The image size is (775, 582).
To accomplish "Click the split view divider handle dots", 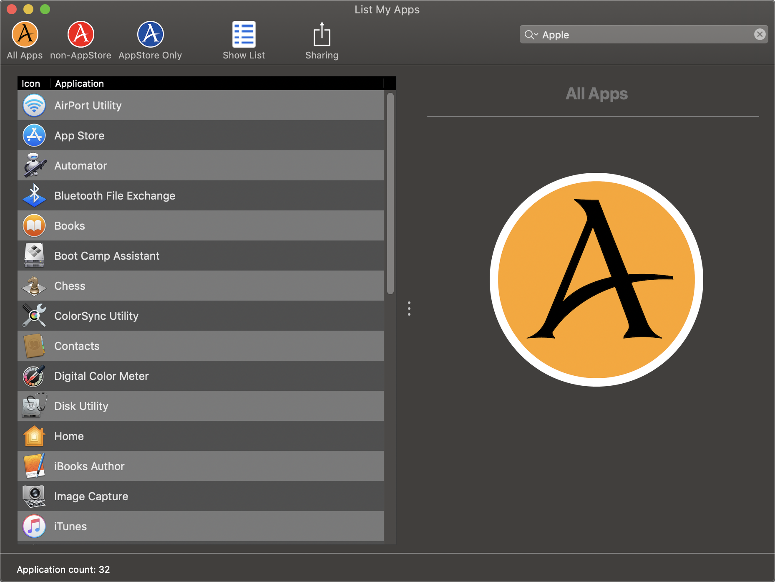I will click(409, 309).
